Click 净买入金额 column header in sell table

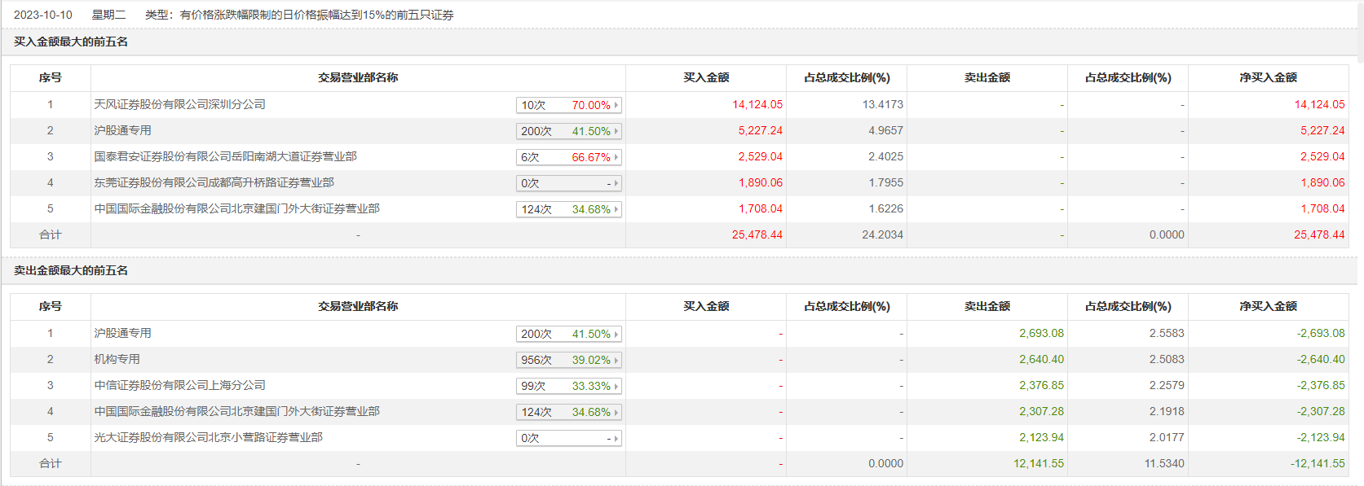coord(1268,306)
